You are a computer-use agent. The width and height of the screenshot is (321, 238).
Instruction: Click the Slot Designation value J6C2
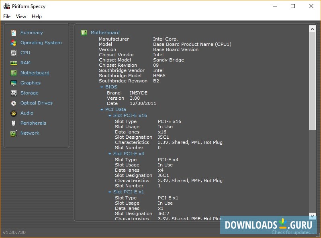[x=164, y=213]
